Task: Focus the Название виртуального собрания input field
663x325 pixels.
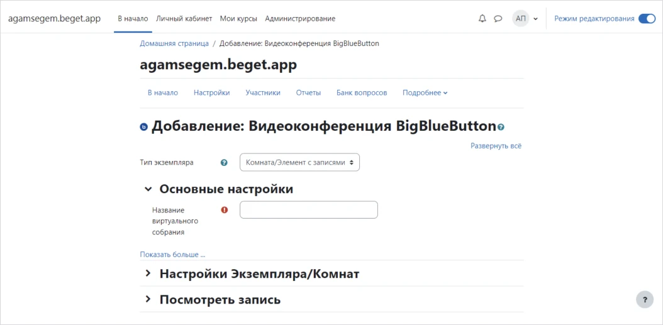Action: (309, 210)
